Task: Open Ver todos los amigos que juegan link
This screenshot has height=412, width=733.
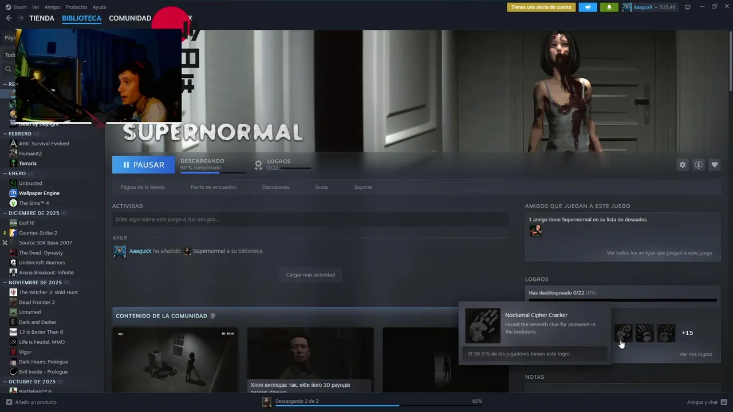Action: (660, 253)
